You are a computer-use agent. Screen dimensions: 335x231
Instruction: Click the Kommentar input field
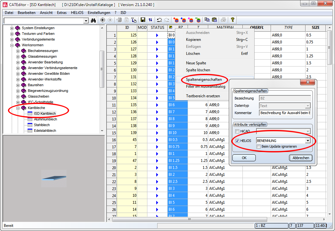click(x=285, y=113)
